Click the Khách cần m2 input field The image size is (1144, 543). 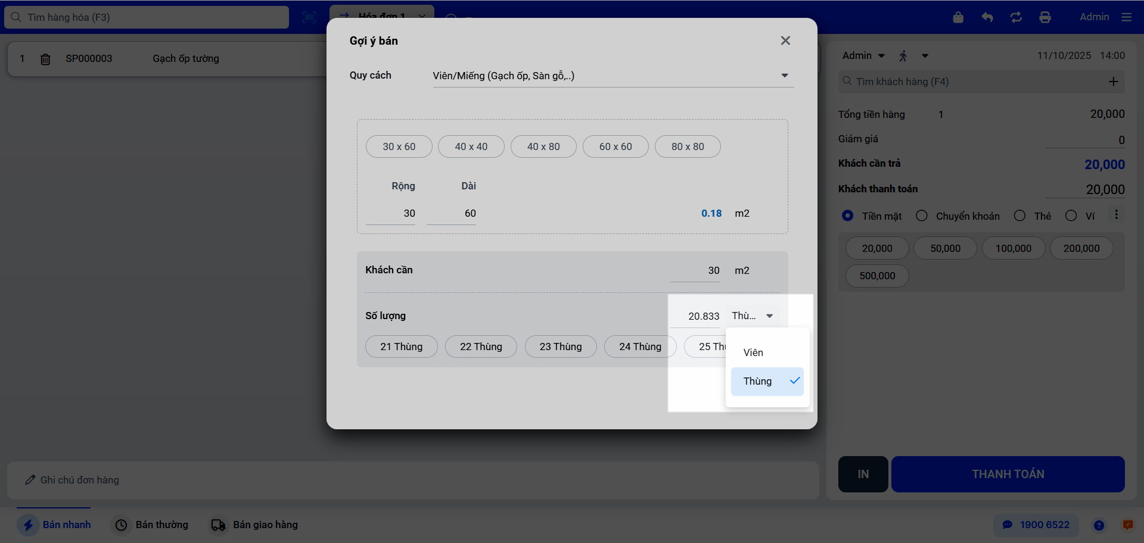695,270
